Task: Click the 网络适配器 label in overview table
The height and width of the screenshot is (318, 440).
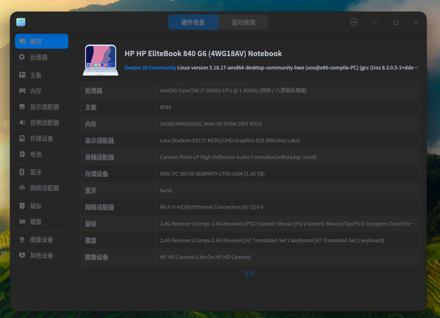Action: (x=100, y=207)
